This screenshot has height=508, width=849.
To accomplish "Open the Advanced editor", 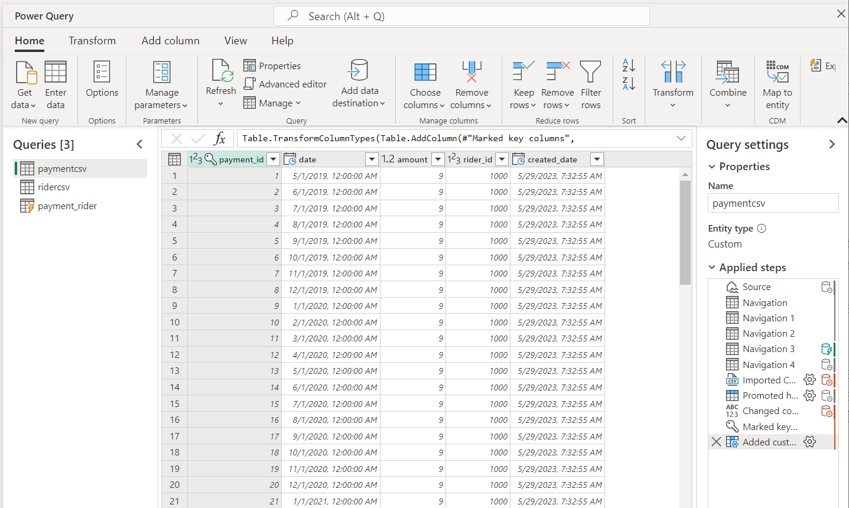I will 285,84.
